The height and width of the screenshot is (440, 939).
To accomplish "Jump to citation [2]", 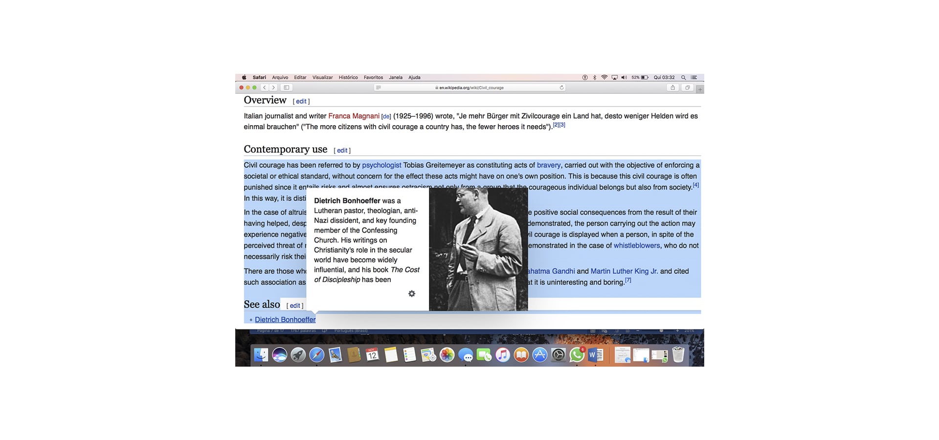I will 556,125.
